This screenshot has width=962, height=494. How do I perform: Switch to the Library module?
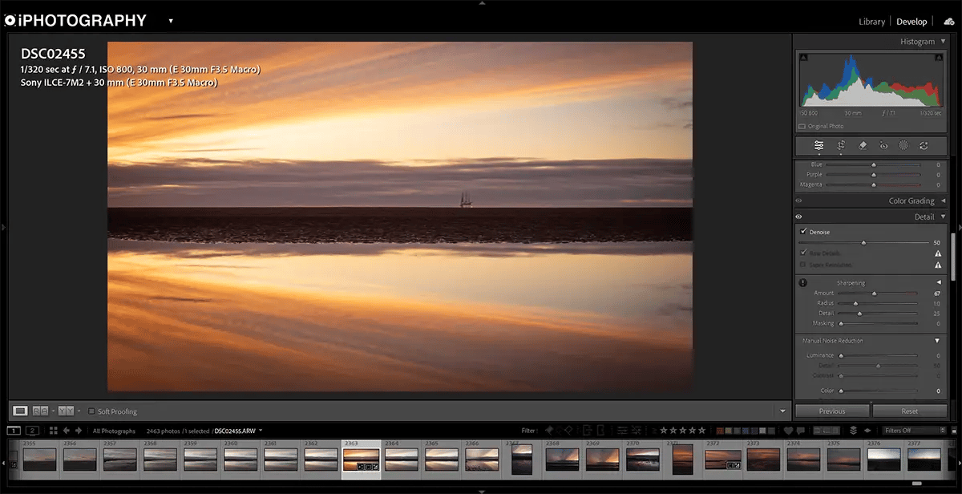pyautogui.click(x=872, y=22)
